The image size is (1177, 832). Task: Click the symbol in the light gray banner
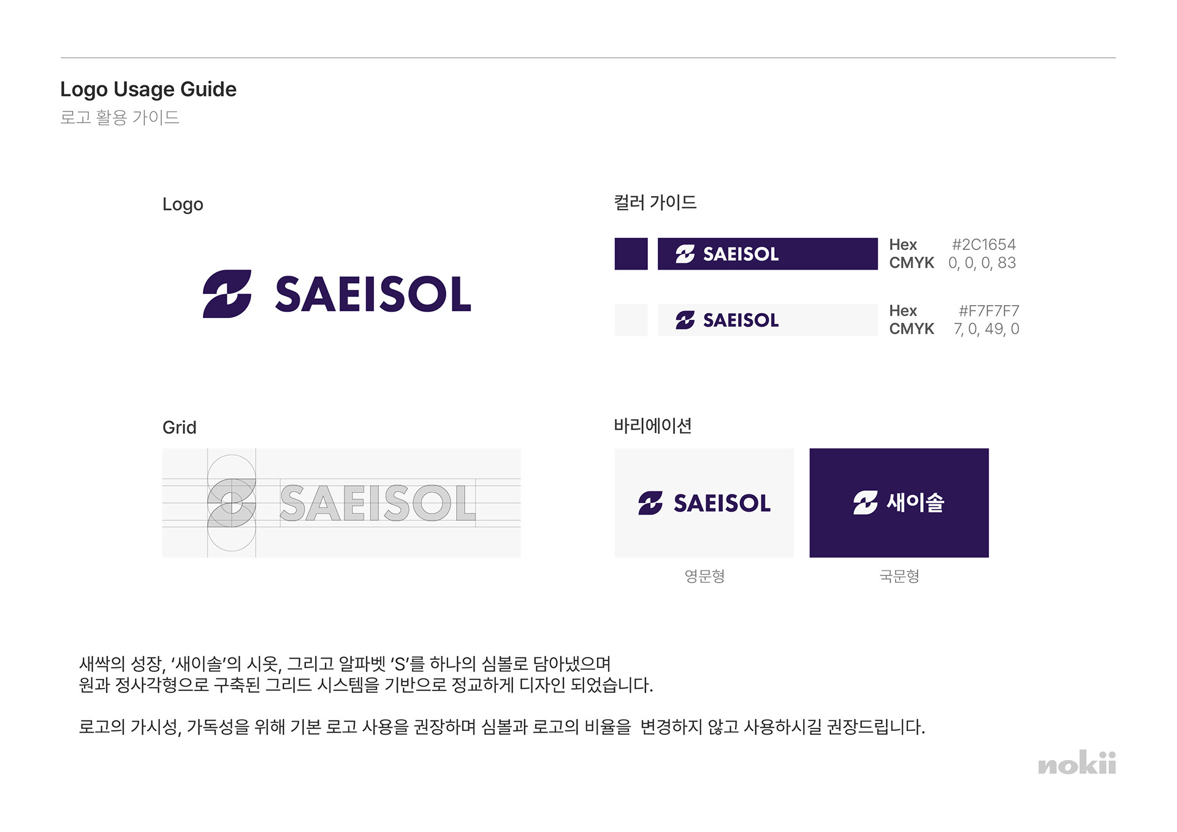coord(685,320)
